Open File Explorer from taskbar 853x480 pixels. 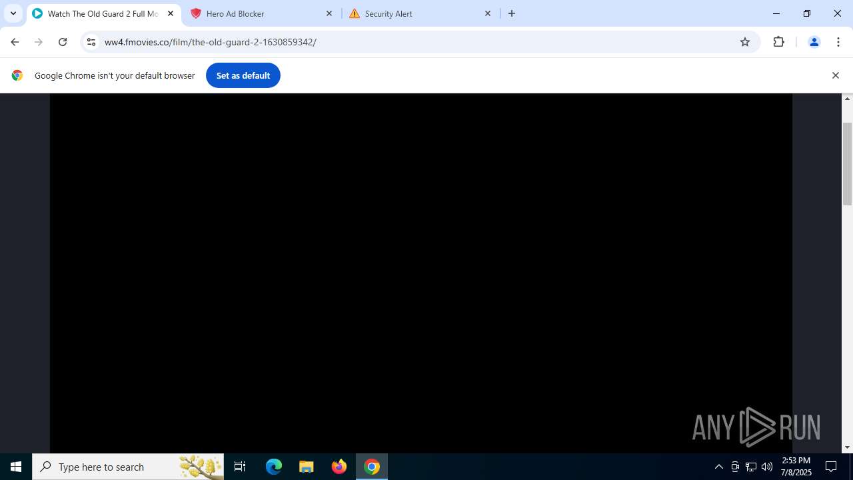click(x=307, y=467)
